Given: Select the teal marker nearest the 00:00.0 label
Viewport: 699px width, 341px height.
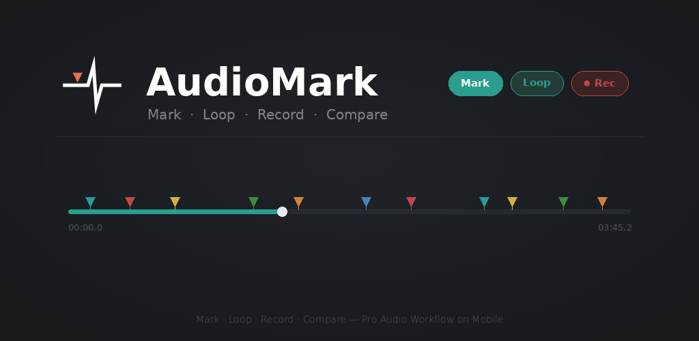Looking at the screenshot, I should click(91, 203).
